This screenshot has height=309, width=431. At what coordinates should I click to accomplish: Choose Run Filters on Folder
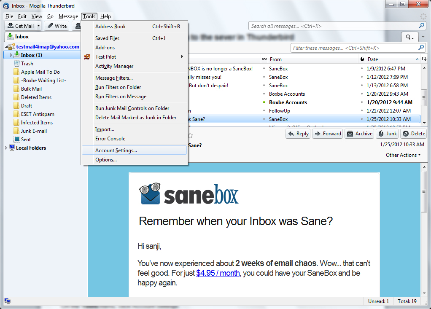[x=135, y=87]
